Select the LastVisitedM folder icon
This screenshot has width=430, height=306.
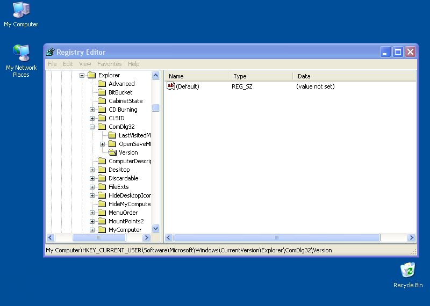coord(112,135)
